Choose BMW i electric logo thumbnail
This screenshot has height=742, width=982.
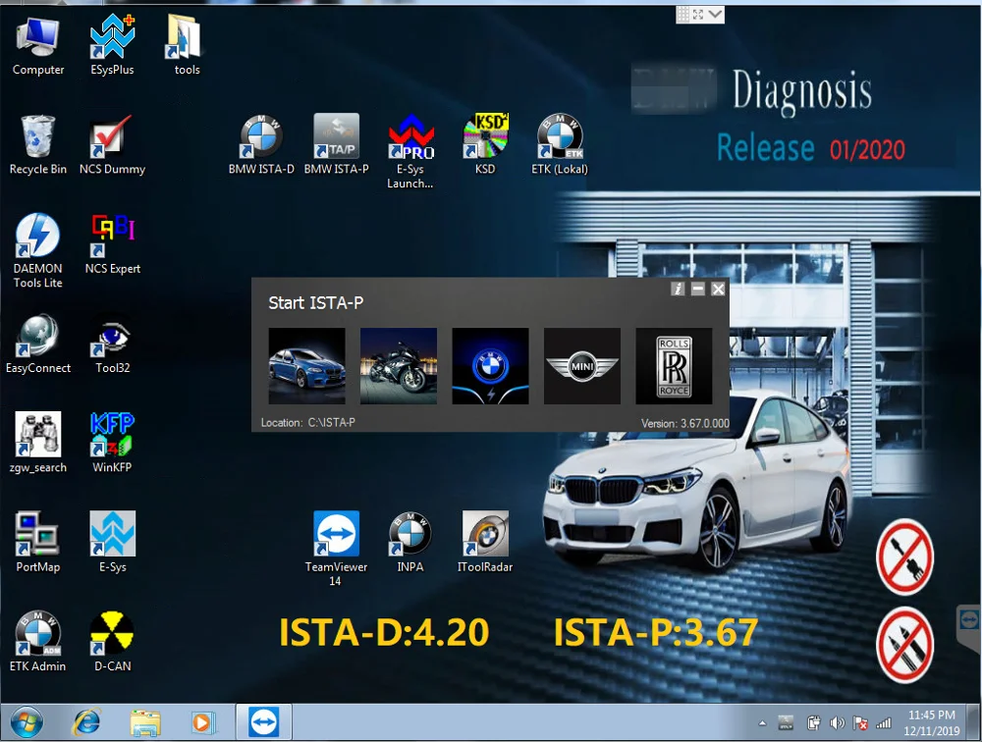click(490, 366)
